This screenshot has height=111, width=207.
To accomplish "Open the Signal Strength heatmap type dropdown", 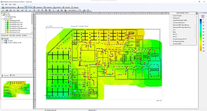I will pos(183,13).
